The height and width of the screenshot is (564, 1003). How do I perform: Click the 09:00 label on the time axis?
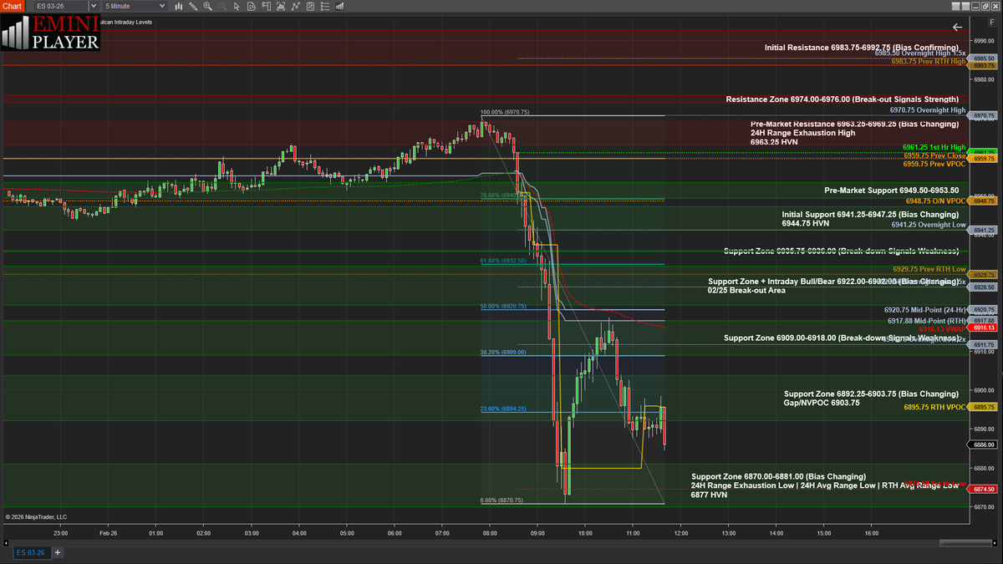(537, 532)
